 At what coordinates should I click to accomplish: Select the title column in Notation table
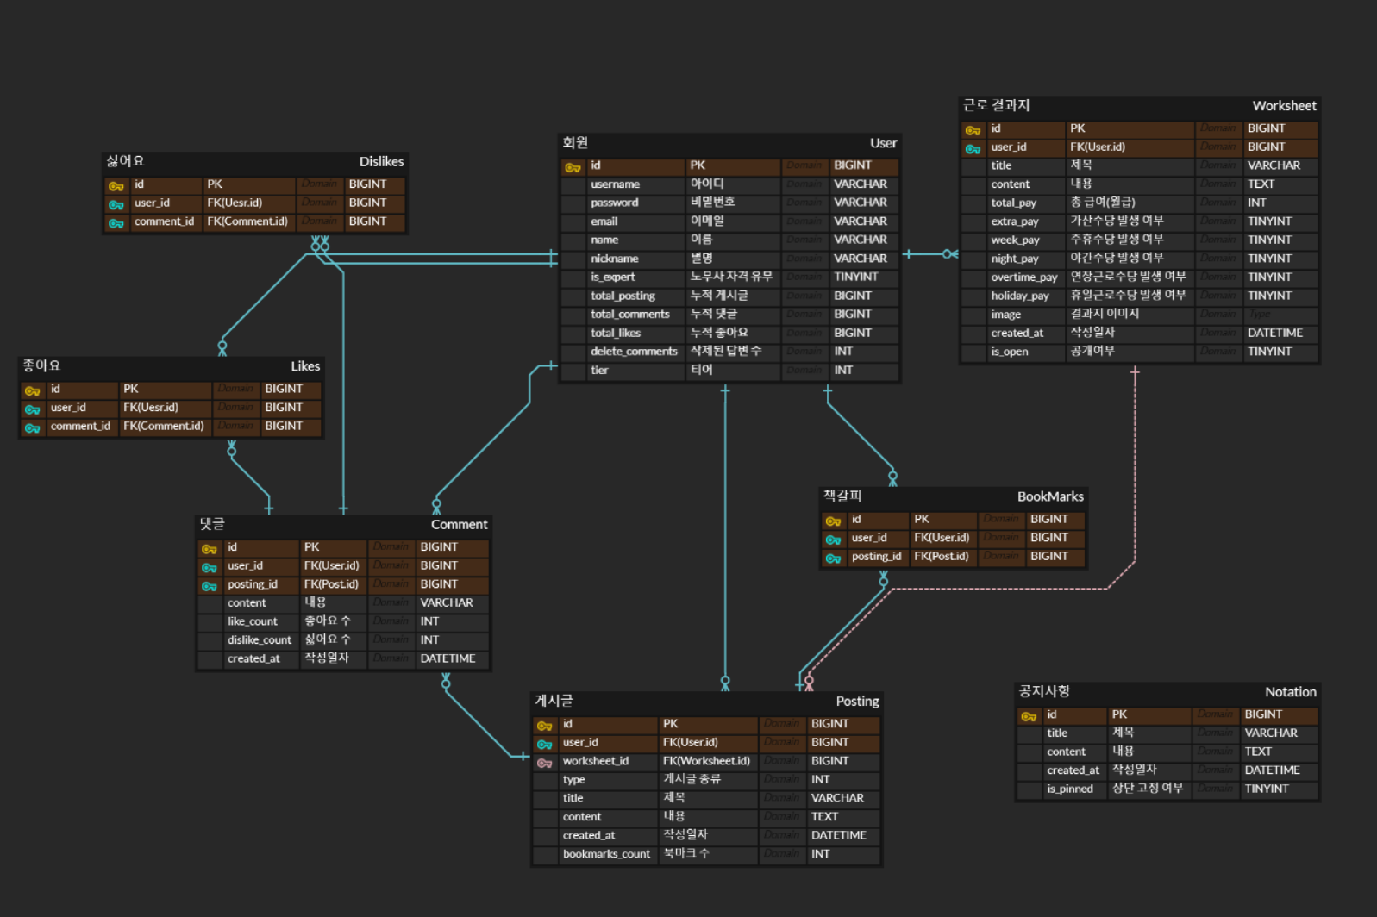coord(1167,733)
